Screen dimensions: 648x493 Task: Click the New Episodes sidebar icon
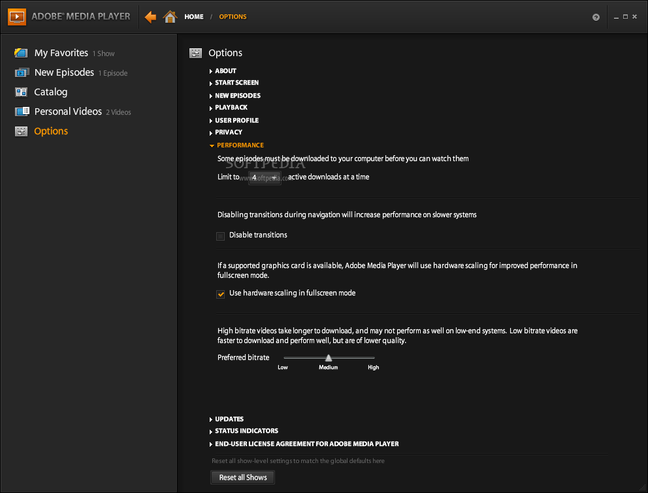[22, 72]
